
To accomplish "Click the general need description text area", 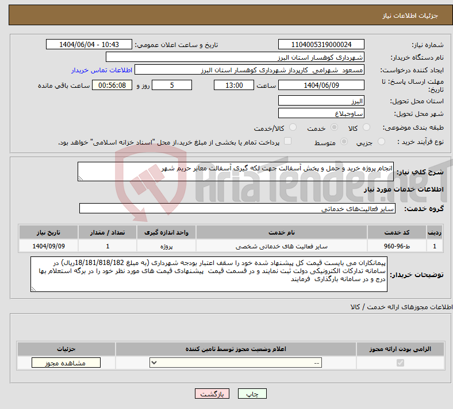I will point(236,172).
